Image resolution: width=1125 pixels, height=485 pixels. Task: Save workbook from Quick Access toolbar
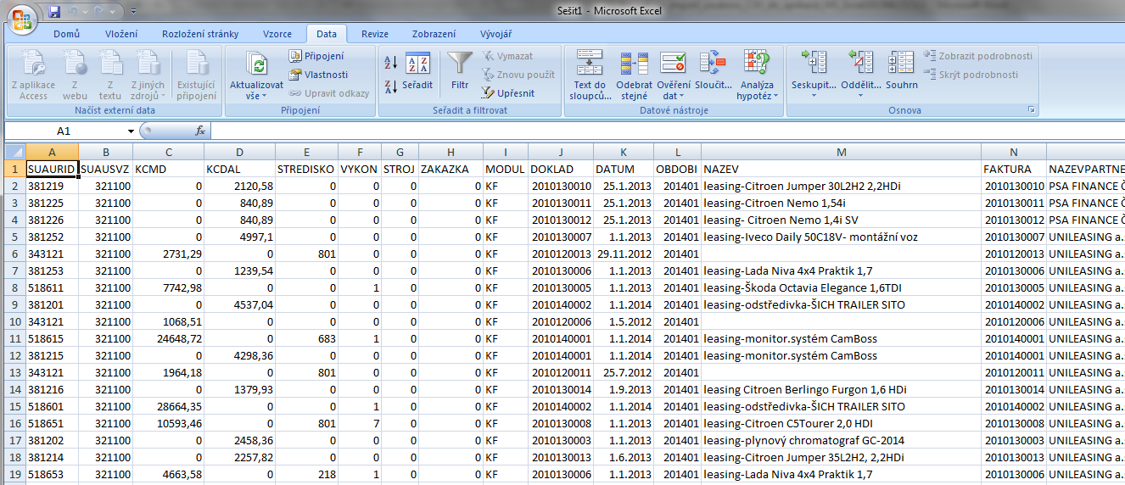[55, 12]
